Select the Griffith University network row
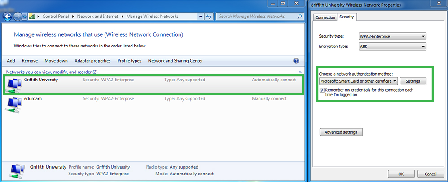The image size is (448, 182). [153, 85]
